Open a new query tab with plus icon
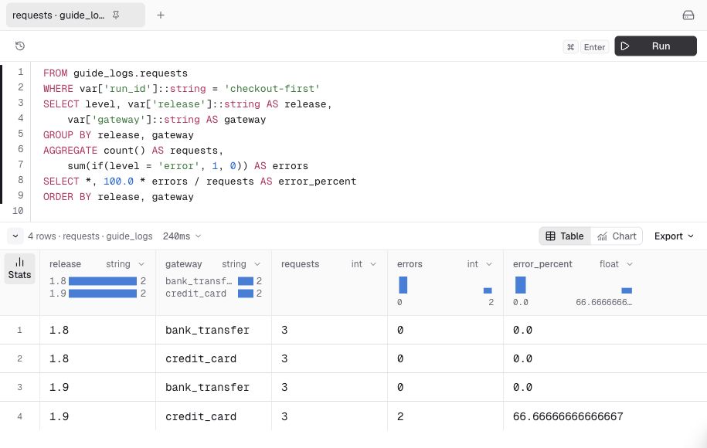707x448 pixels. tap(161, 15)
